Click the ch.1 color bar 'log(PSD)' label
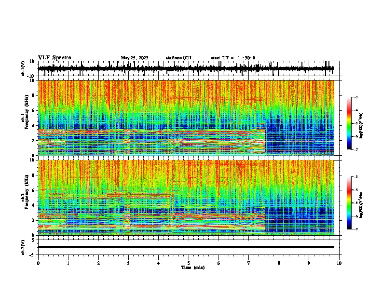The image size is (382, 295). (361, 125)
